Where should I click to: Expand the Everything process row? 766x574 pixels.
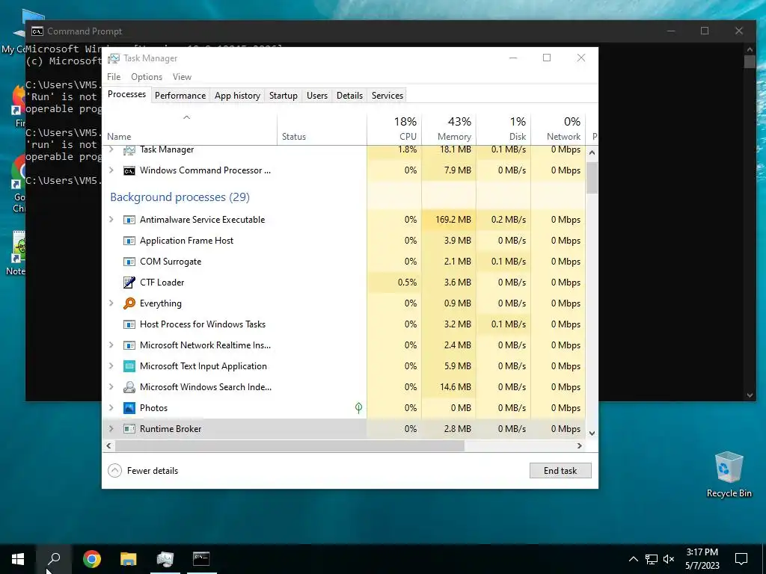coord(111,303)
